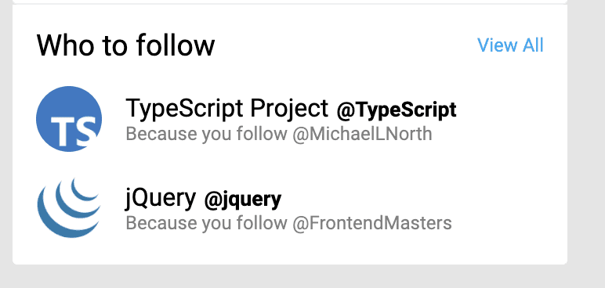Select the @jquery handle
Viewport: 605px width, 288px height.
point(243,200)
